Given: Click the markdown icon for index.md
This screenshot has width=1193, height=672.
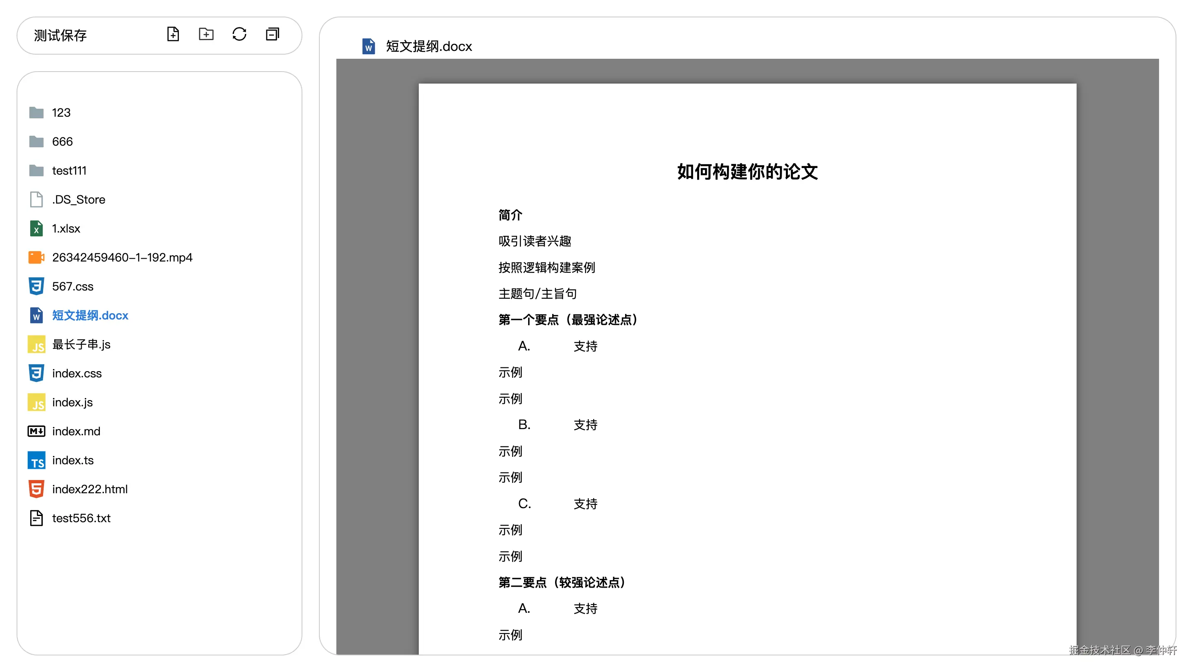Looking at the screenshot, I should (x=36, y=432).
